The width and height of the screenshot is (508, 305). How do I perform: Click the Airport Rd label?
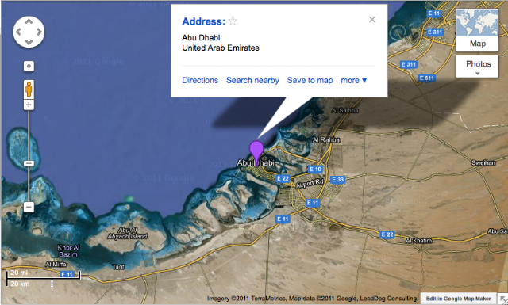click(310, 183)
